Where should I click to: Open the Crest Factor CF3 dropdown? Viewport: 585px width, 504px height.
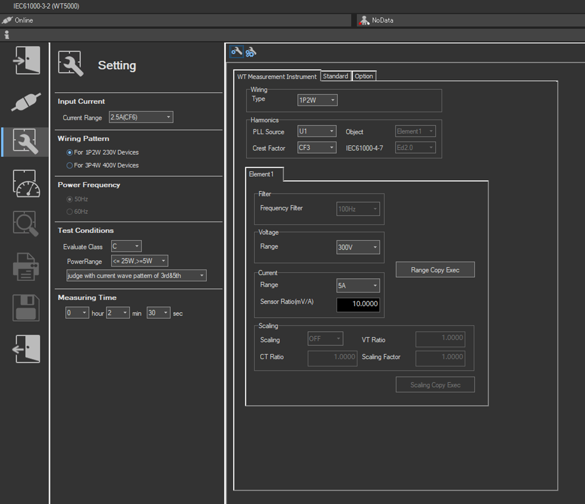coord(317,148)
